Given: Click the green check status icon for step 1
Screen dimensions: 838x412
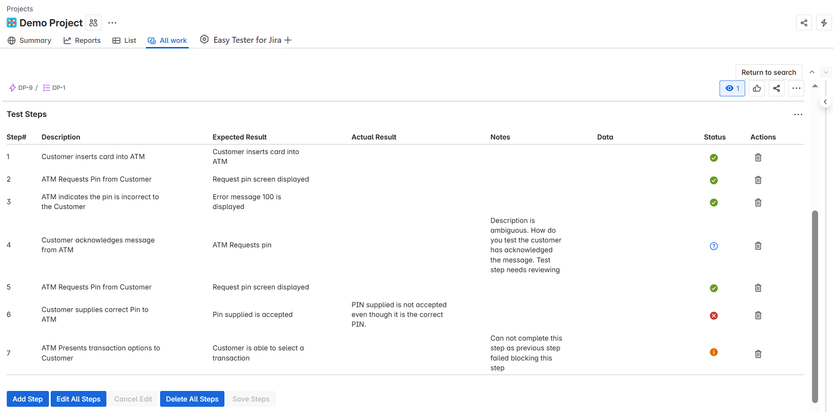Looking at the screenshot, I should [x=714, y=157].
